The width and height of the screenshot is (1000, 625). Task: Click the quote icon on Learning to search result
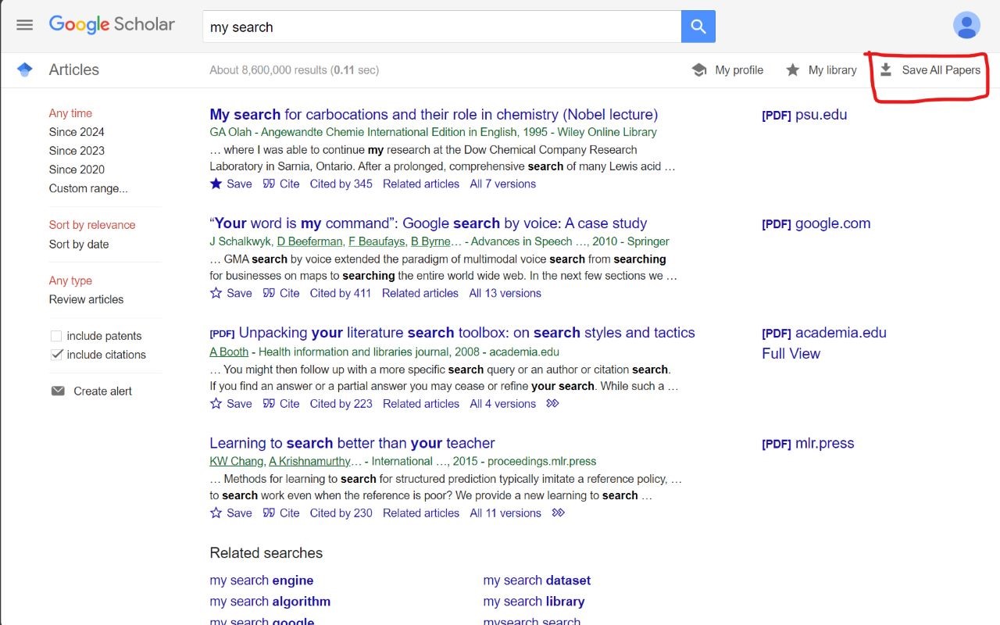pos(269,513)
